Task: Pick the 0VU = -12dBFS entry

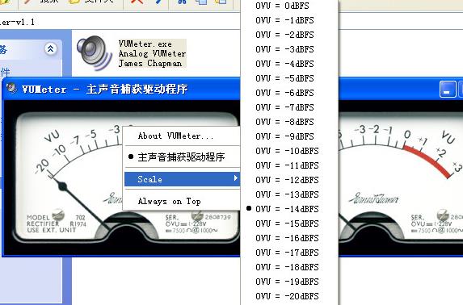Action: coord(289,180)
